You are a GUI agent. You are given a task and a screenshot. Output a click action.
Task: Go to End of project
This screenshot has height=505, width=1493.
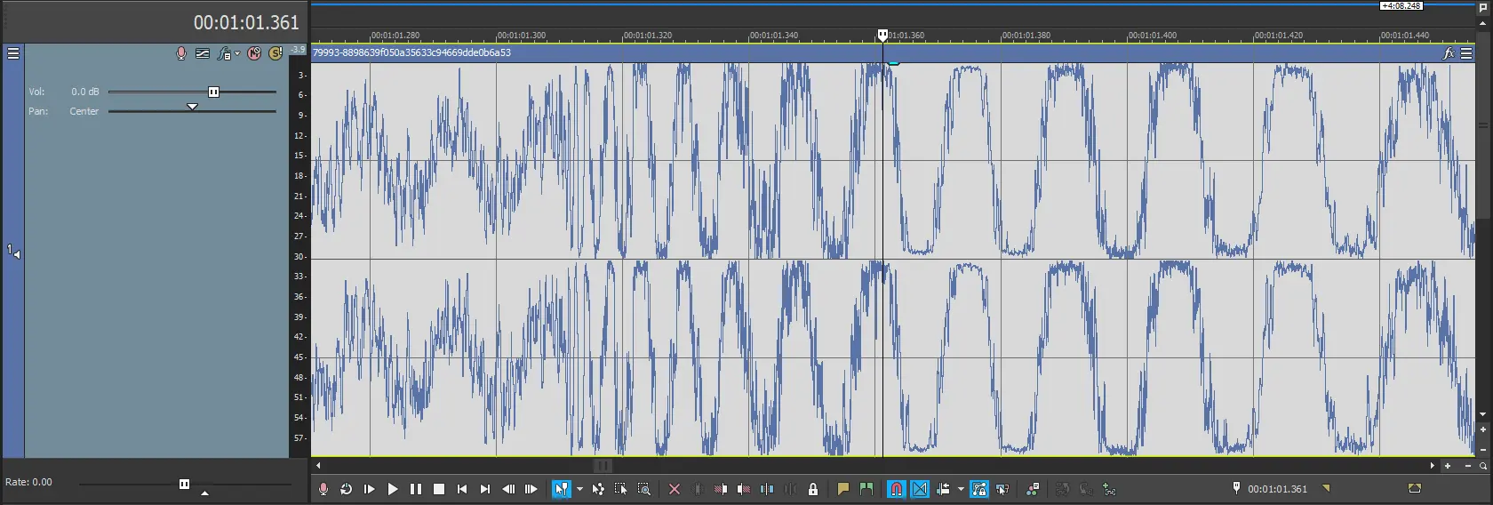484,489
